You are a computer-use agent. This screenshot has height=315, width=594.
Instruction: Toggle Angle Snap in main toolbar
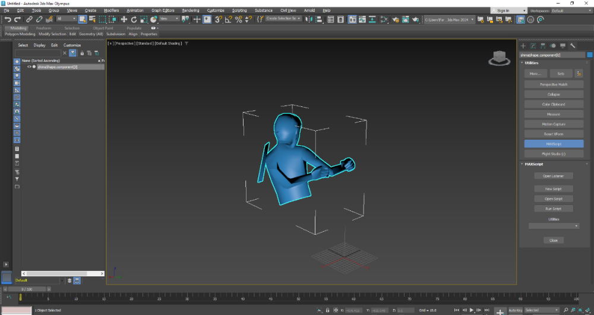[x=229, y=19]
